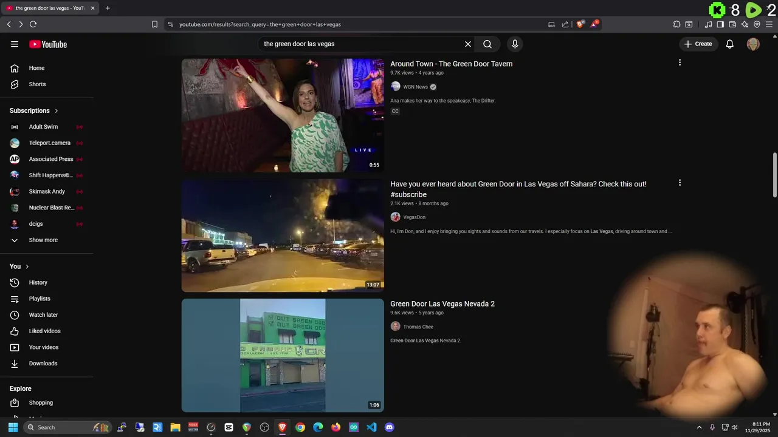Open the Brave Wallet icon
Screen dimensions: 778x437
coord(732,24)
